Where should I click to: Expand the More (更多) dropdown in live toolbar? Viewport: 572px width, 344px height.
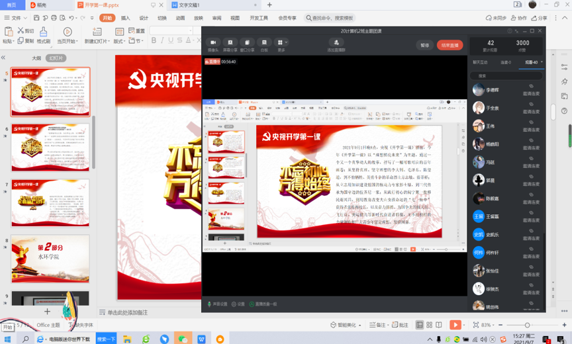(x=281, y=44)
